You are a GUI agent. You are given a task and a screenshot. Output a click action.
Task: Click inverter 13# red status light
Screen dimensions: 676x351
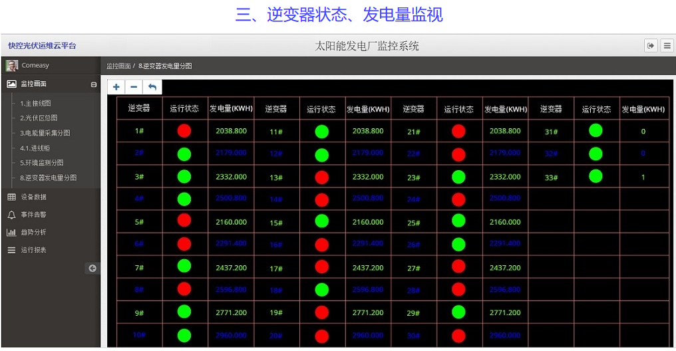[x=321, y=177]
